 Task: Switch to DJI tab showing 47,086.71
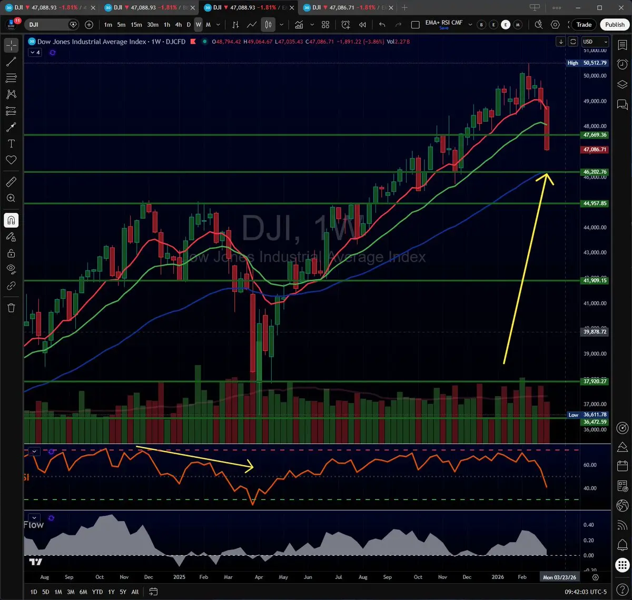click(x=348, y=7)
